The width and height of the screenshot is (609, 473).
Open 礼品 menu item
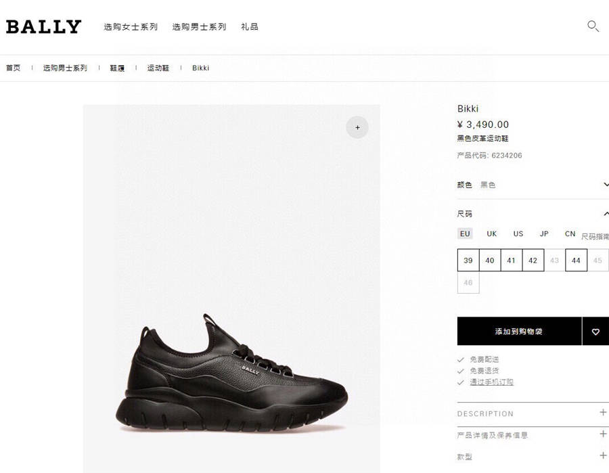[x=249, y=27]
